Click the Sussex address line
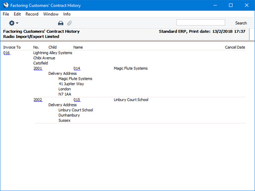 [x=64, y=121]
